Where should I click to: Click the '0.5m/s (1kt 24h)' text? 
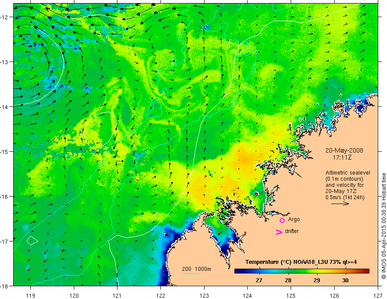point(345,197)
